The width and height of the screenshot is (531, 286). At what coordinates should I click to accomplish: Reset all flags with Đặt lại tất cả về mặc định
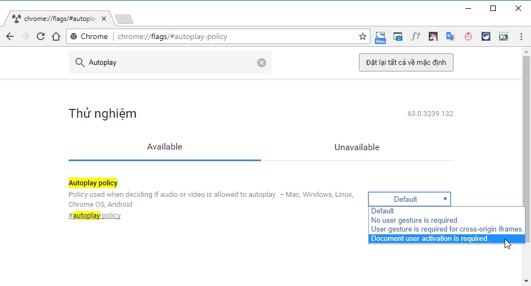[406, 62]
